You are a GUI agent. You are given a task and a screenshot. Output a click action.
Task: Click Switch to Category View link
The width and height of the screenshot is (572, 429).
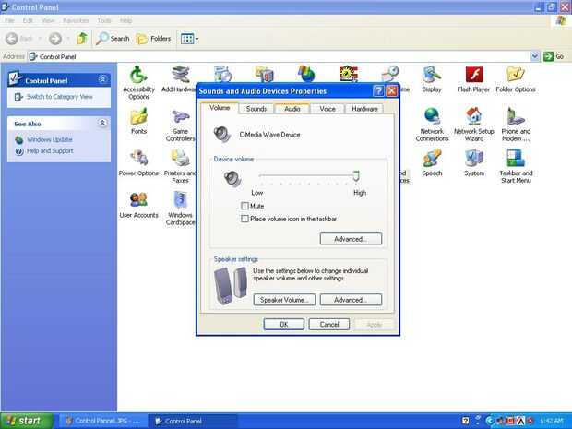tap(59, 97)
